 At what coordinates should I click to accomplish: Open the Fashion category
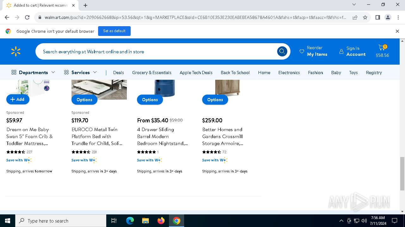315,73
